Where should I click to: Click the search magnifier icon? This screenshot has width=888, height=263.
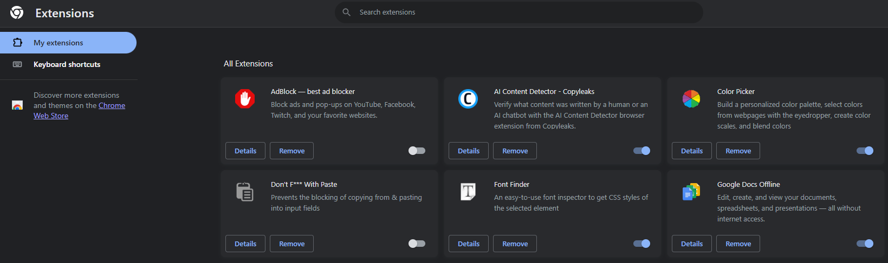pos(347,12)
